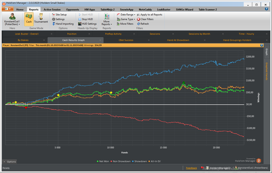The height and width of the screenshot is (173, 272).
Task: Open the KonstantOut1 hero selector
Action: click(12, 19)
